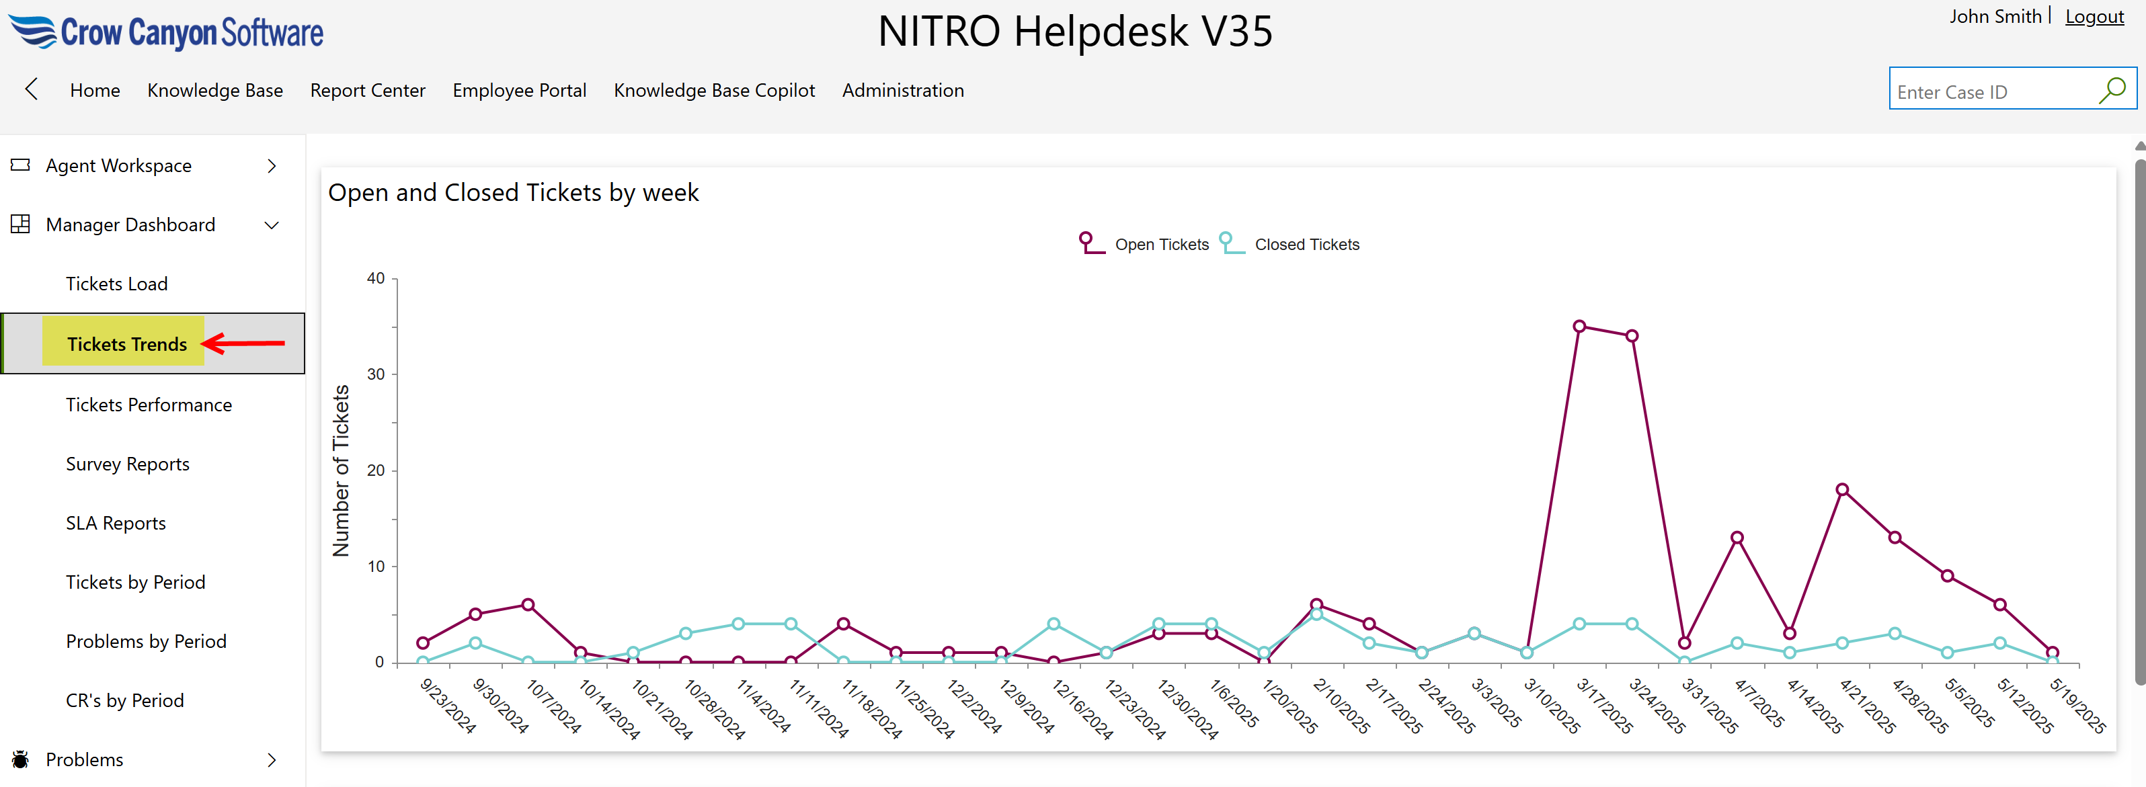Click the back arrow icon
Screen dimensions: 2146x787
click(x=32, y=89)
